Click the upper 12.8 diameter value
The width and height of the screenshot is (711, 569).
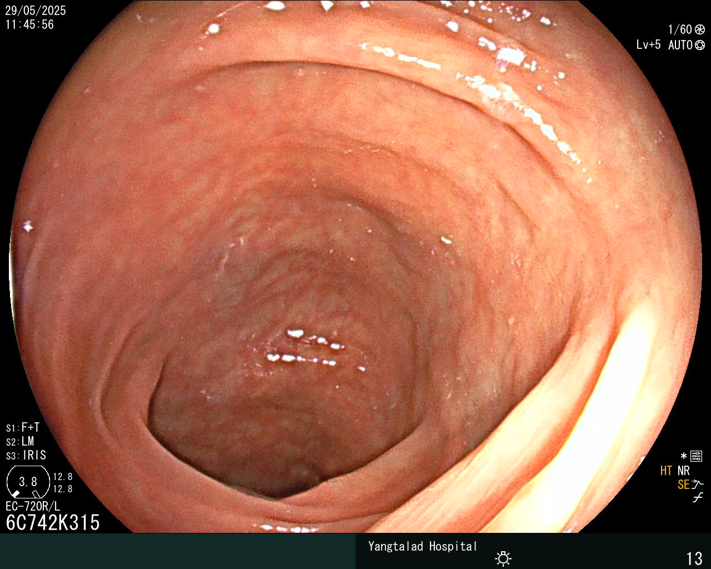click(x=63, y=477)
